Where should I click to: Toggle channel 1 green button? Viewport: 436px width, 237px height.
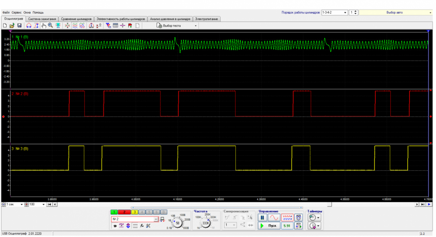click(x=114, y=212)
